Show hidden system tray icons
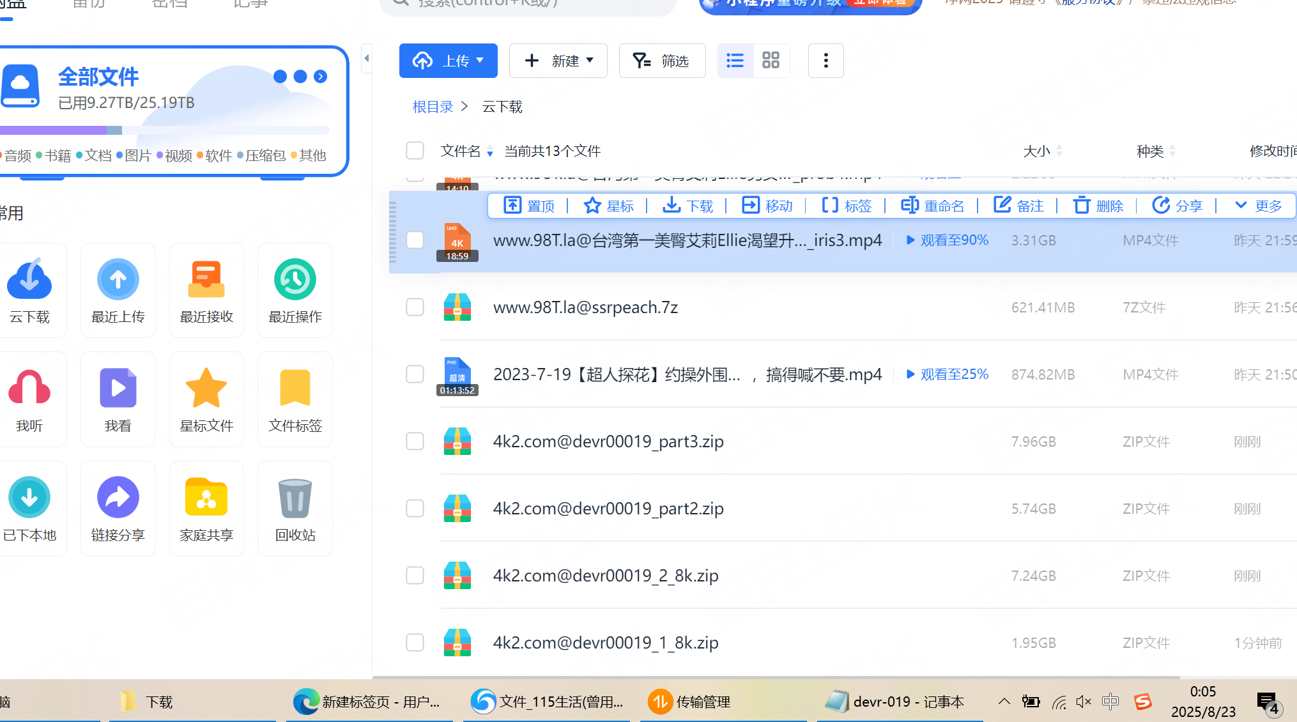The height and width of the screenshot is (722, 1297). (1004, 702)
